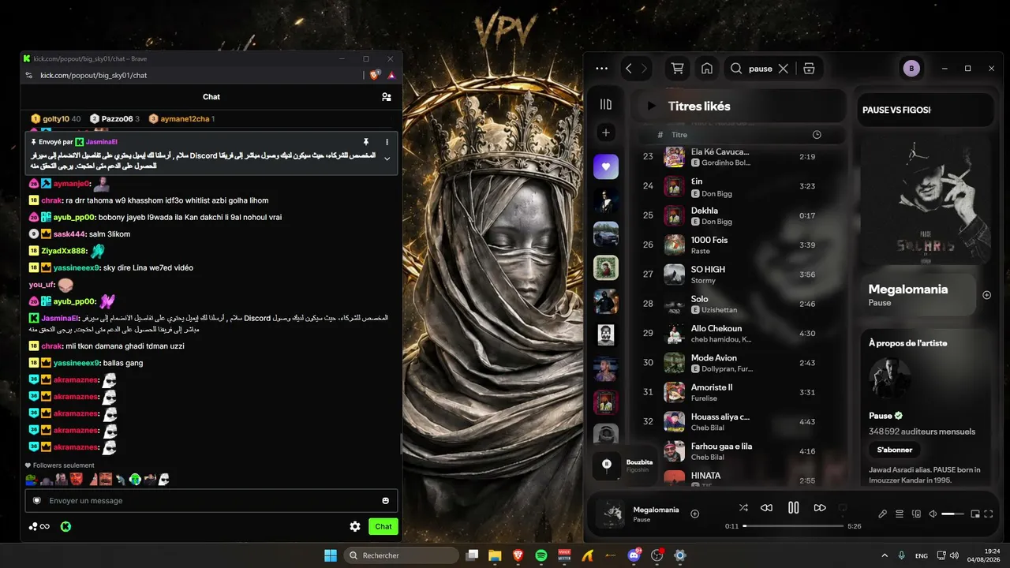
Task: Open the connect to a device icon
Action: (916, 514)
